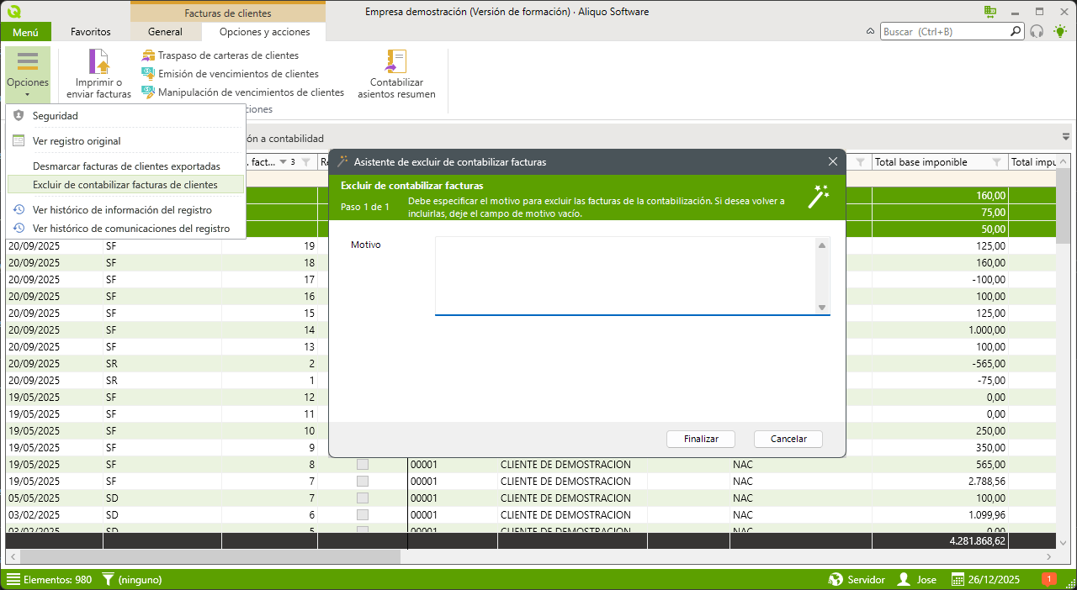
Task: Click the green lightbulb tips icon
Action: 1060,32
